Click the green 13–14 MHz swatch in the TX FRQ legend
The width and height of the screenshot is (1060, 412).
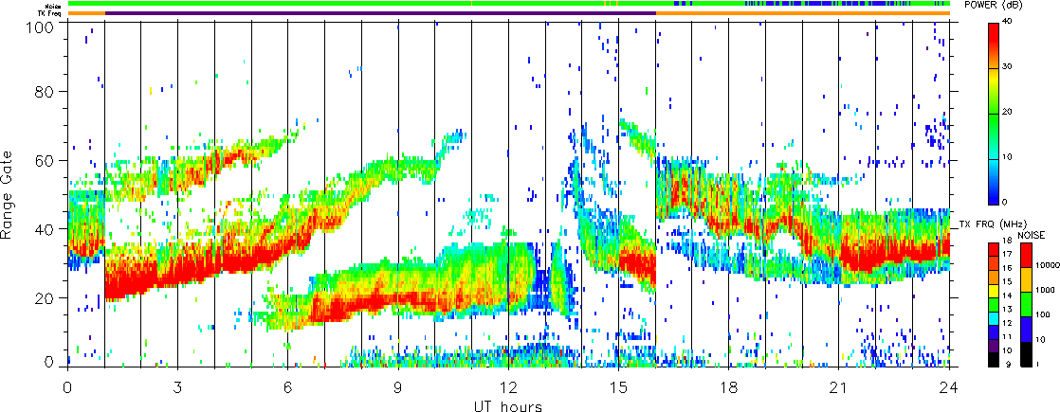994,305
